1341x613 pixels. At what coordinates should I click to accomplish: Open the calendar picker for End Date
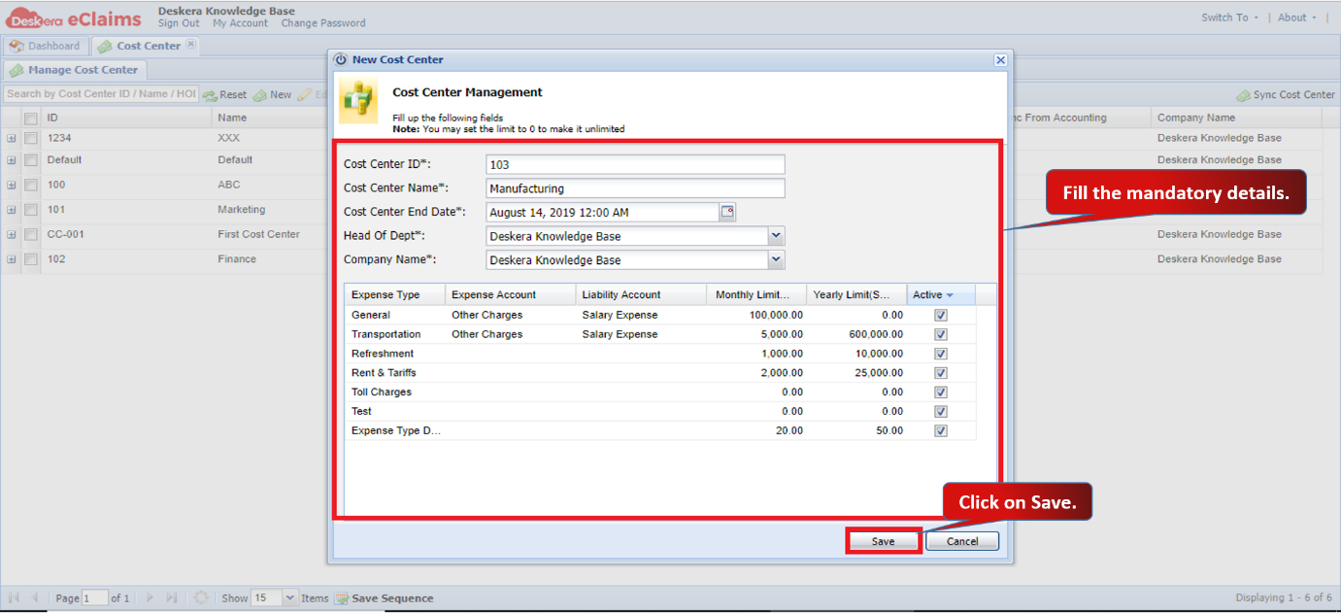coord(727,212)
